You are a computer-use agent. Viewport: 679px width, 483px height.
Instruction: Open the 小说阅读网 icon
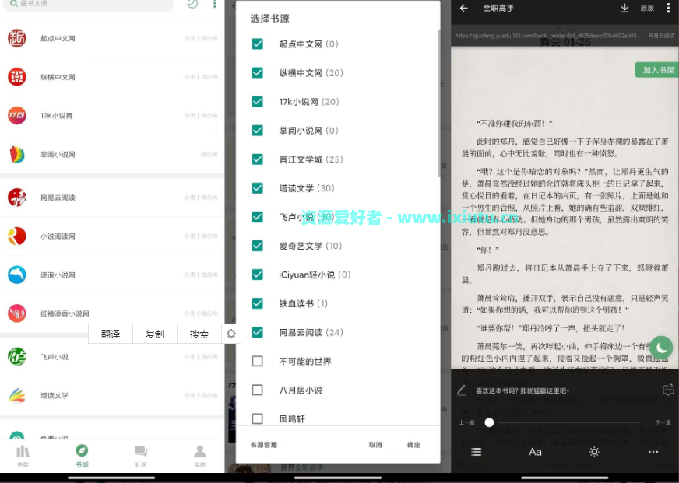(17, 236)
